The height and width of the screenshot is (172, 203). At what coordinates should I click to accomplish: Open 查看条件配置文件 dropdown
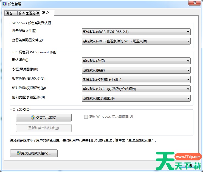coord(136,41)
